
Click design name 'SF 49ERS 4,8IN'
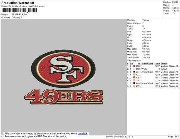(x=19, y=15)
